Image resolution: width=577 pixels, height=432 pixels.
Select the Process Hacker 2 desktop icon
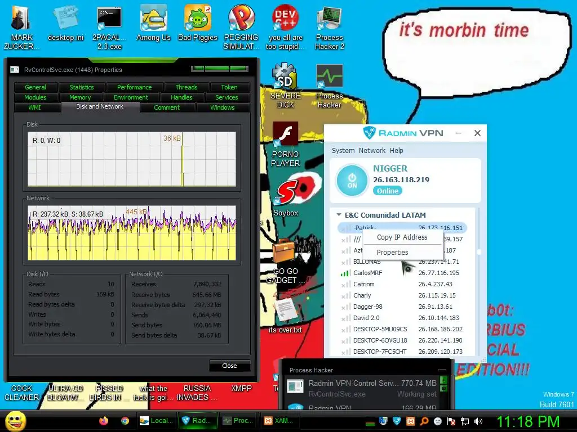(x=329, y=27)
